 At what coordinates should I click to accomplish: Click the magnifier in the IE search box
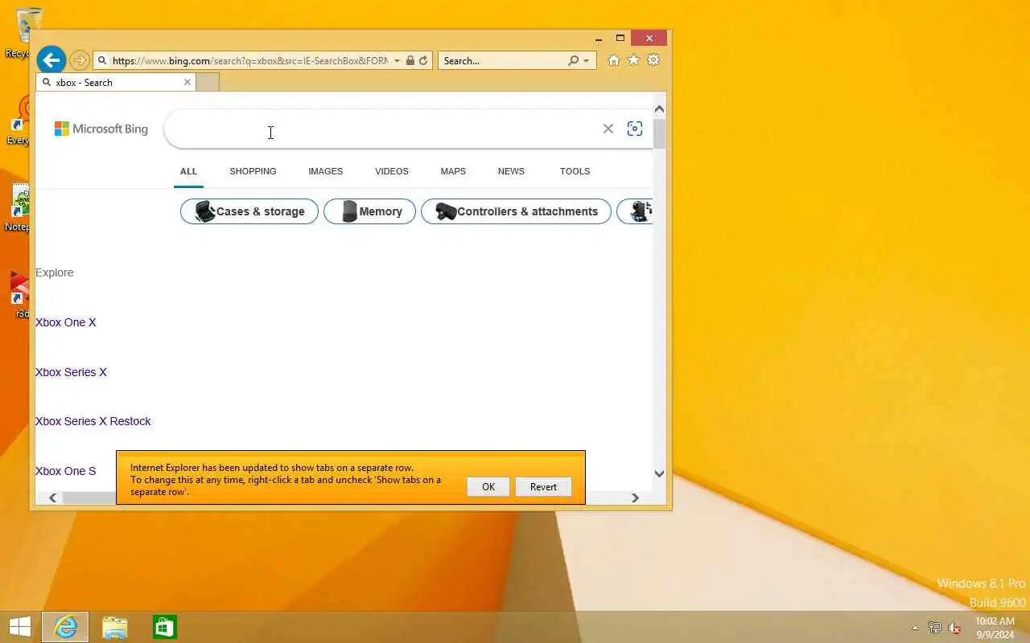point(573,60)
